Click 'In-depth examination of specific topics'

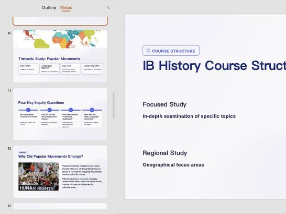click(189, 116)
